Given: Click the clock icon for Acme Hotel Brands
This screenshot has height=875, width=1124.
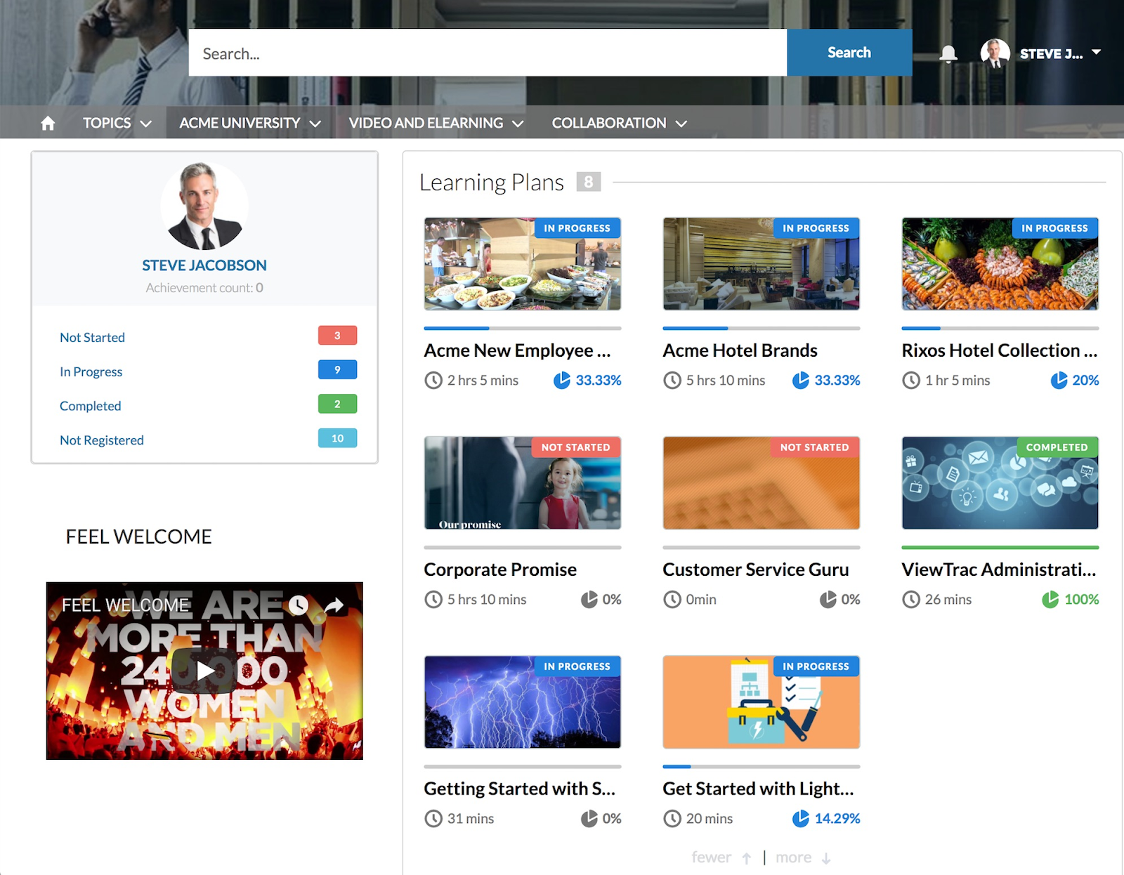Looking at the screenshot, I should click(x=672, y=381).
